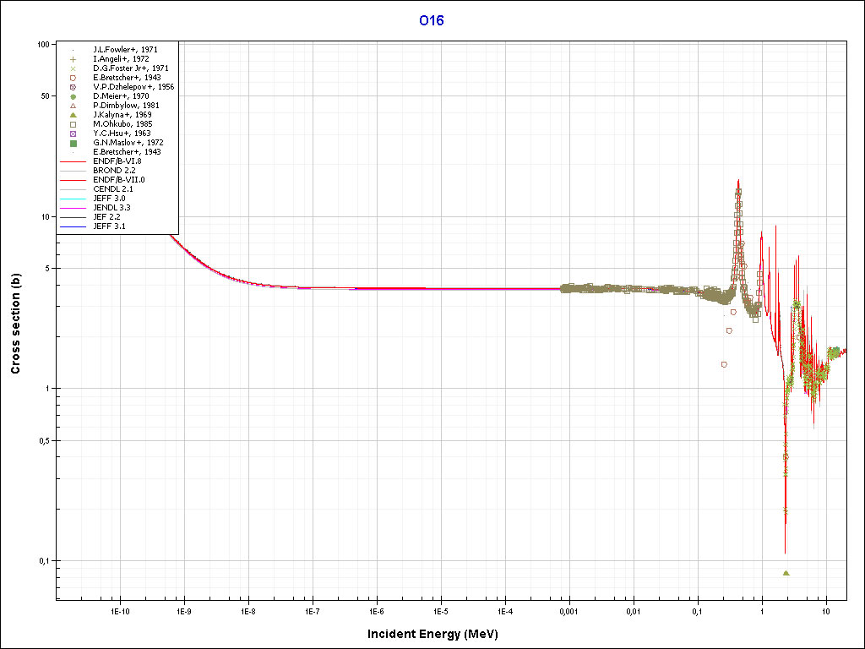
Task: Click the J.Kalyna+ filled triangle legend icon
Action: coord(73,115)
